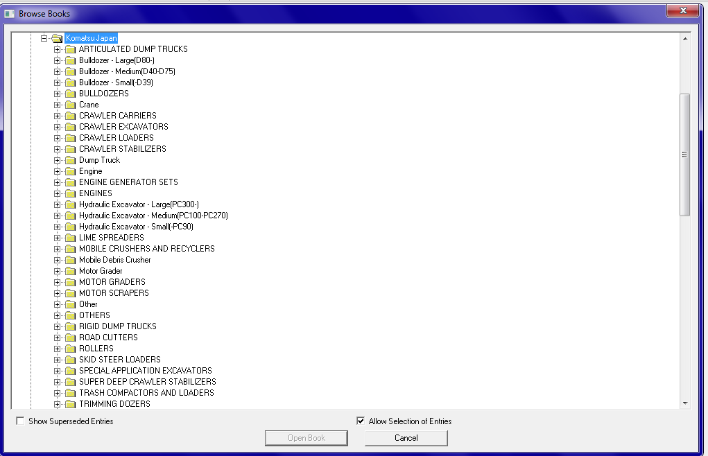Screen dimensions: 708x456
Task: Expand the SPECIAL APPLICATION EXCAVATORS node
Action: (x=57, y=371)
